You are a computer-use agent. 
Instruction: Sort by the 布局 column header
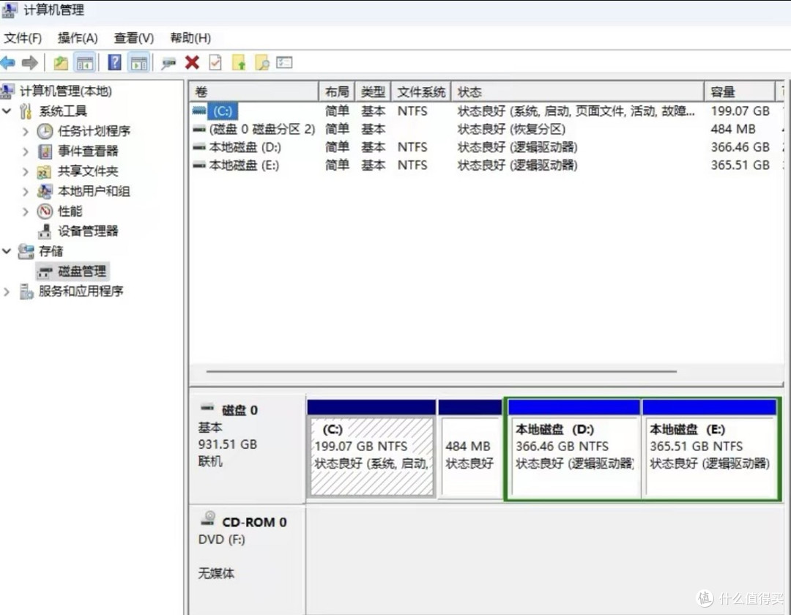337,92
